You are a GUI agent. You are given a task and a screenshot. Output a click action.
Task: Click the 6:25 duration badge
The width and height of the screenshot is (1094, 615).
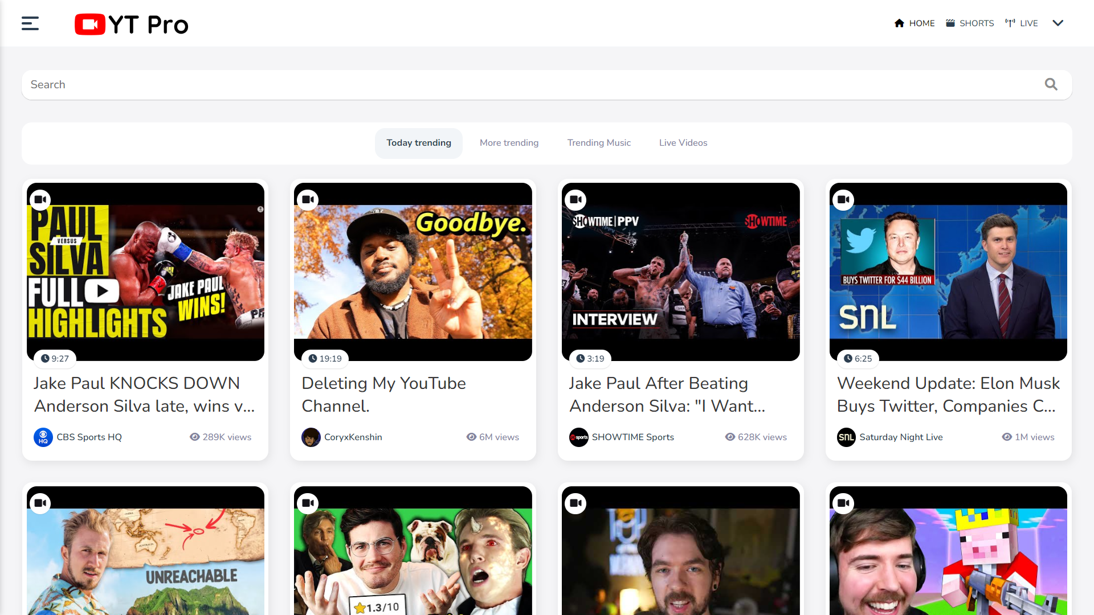858,359
